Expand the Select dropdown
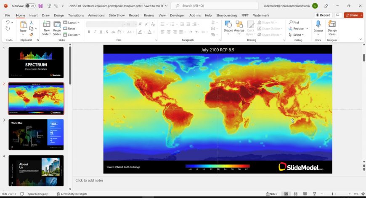The height and width of the screenshot is (198, 366). point(296,34)
